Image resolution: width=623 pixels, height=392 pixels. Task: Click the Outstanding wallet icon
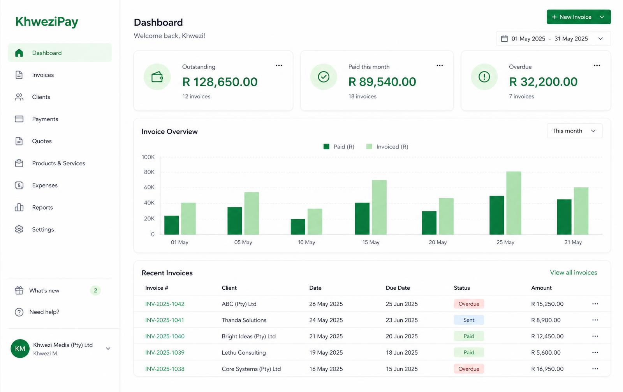point(157,77)
